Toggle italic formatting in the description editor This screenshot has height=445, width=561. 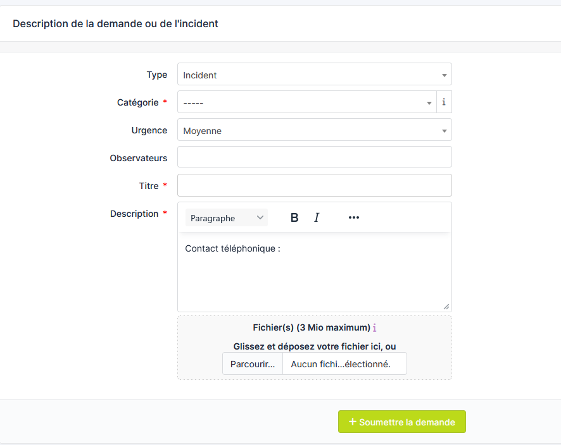click(x=317, y=217)
